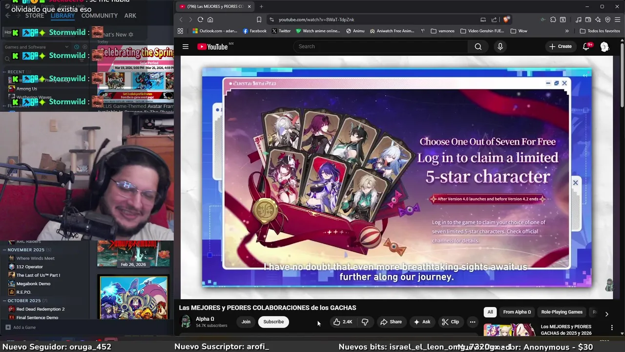Image resolution: width=625 pixels, height=352 pixels.
Task: Open the YouTube hamburger guide menu
Action: pyautogui.click(x=186, y=46)
